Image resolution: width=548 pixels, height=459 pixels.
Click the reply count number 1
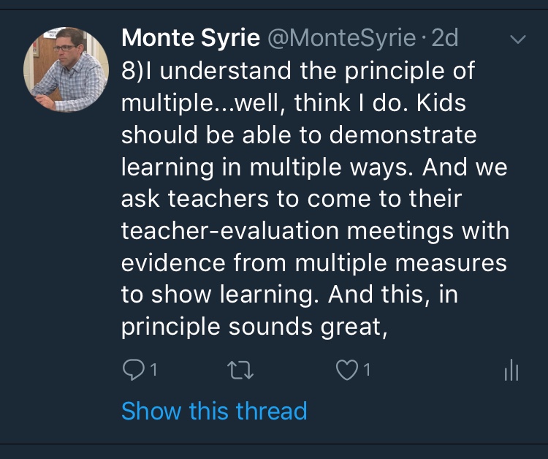[153, 371]
